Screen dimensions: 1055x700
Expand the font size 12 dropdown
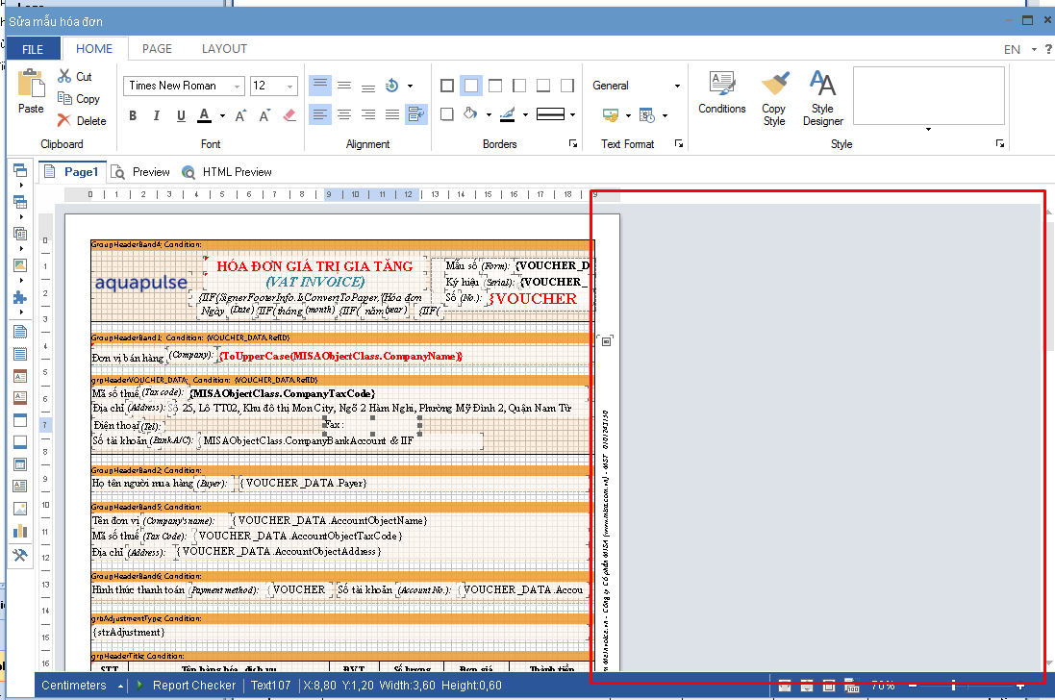(x=290, y=87)
